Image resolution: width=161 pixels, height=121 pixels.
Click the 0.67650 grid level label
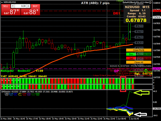139,43
